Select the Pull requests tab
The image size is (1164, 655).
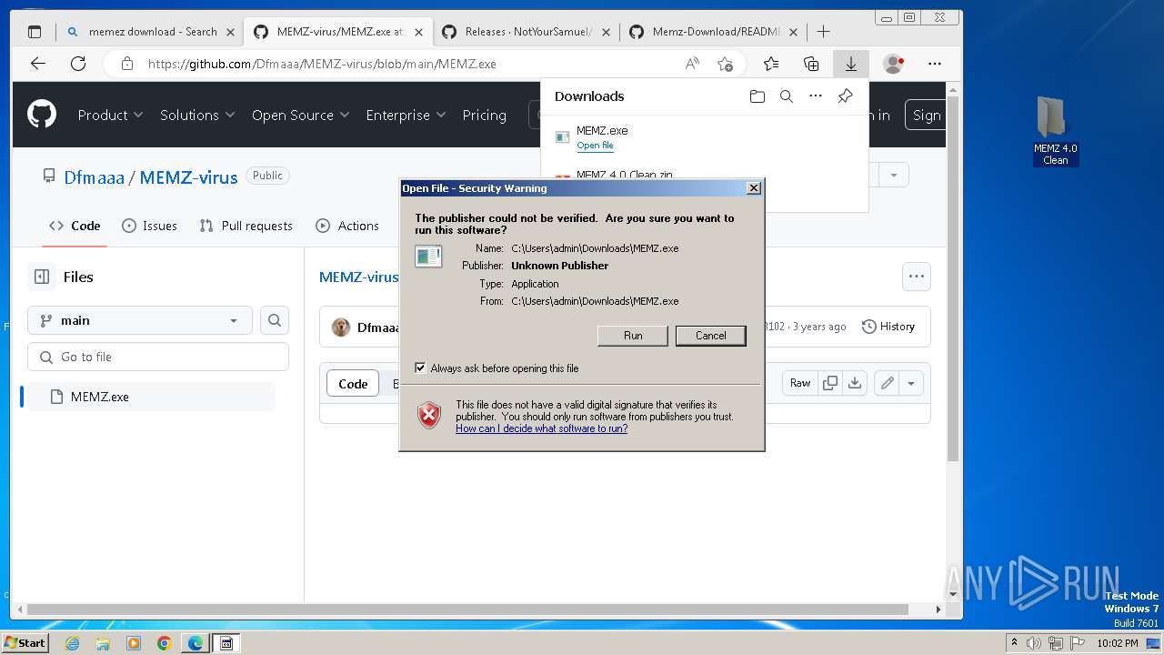(246, 226)
